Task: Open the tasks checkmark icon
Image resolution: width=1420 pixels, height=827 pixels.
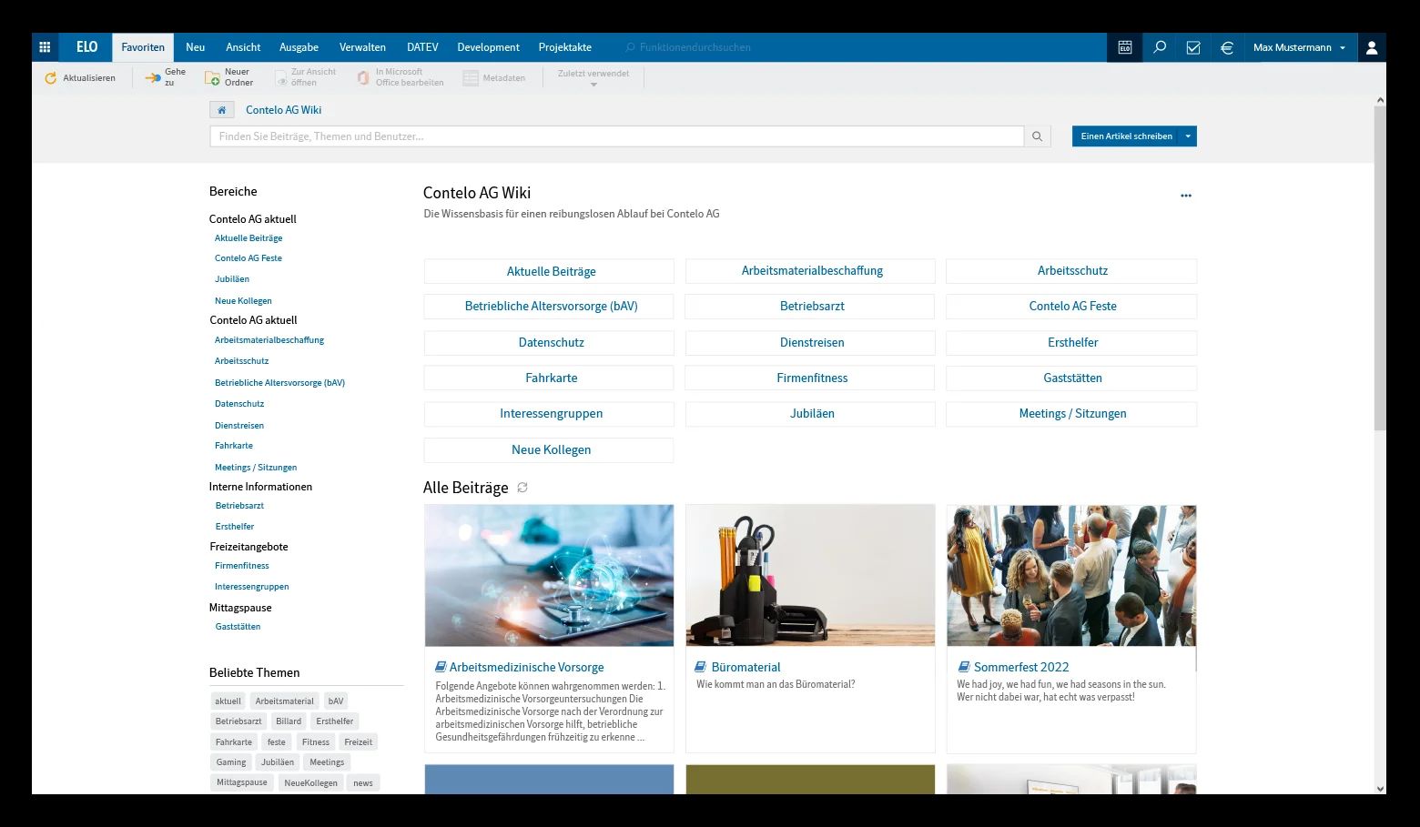Action: click(x=1193, y=47)
